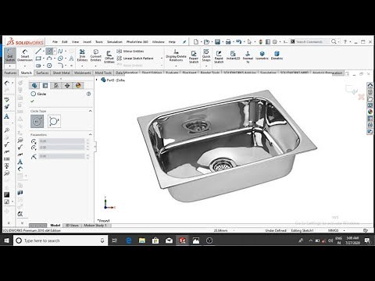The height and width of the screenshot is (281, 375).
Task: Switch to the Mold Tools tab
Action: tap(103, 73)
